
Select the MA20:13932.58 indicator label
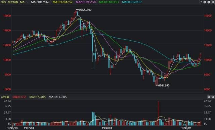(x=86, y=2)
